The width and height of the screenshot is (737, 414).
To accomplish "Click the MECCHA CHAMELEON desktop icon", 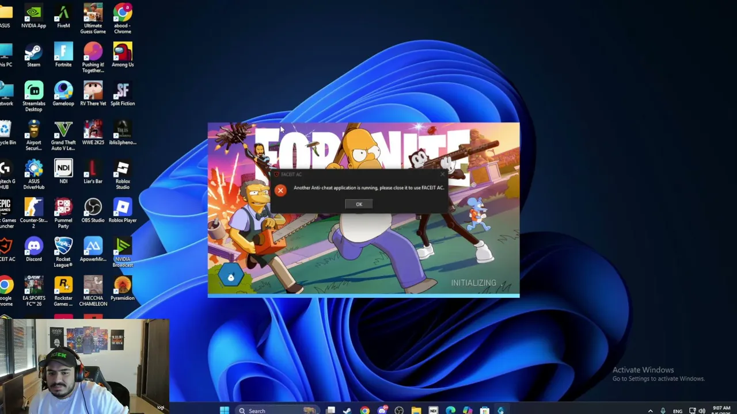I will 93,291.
